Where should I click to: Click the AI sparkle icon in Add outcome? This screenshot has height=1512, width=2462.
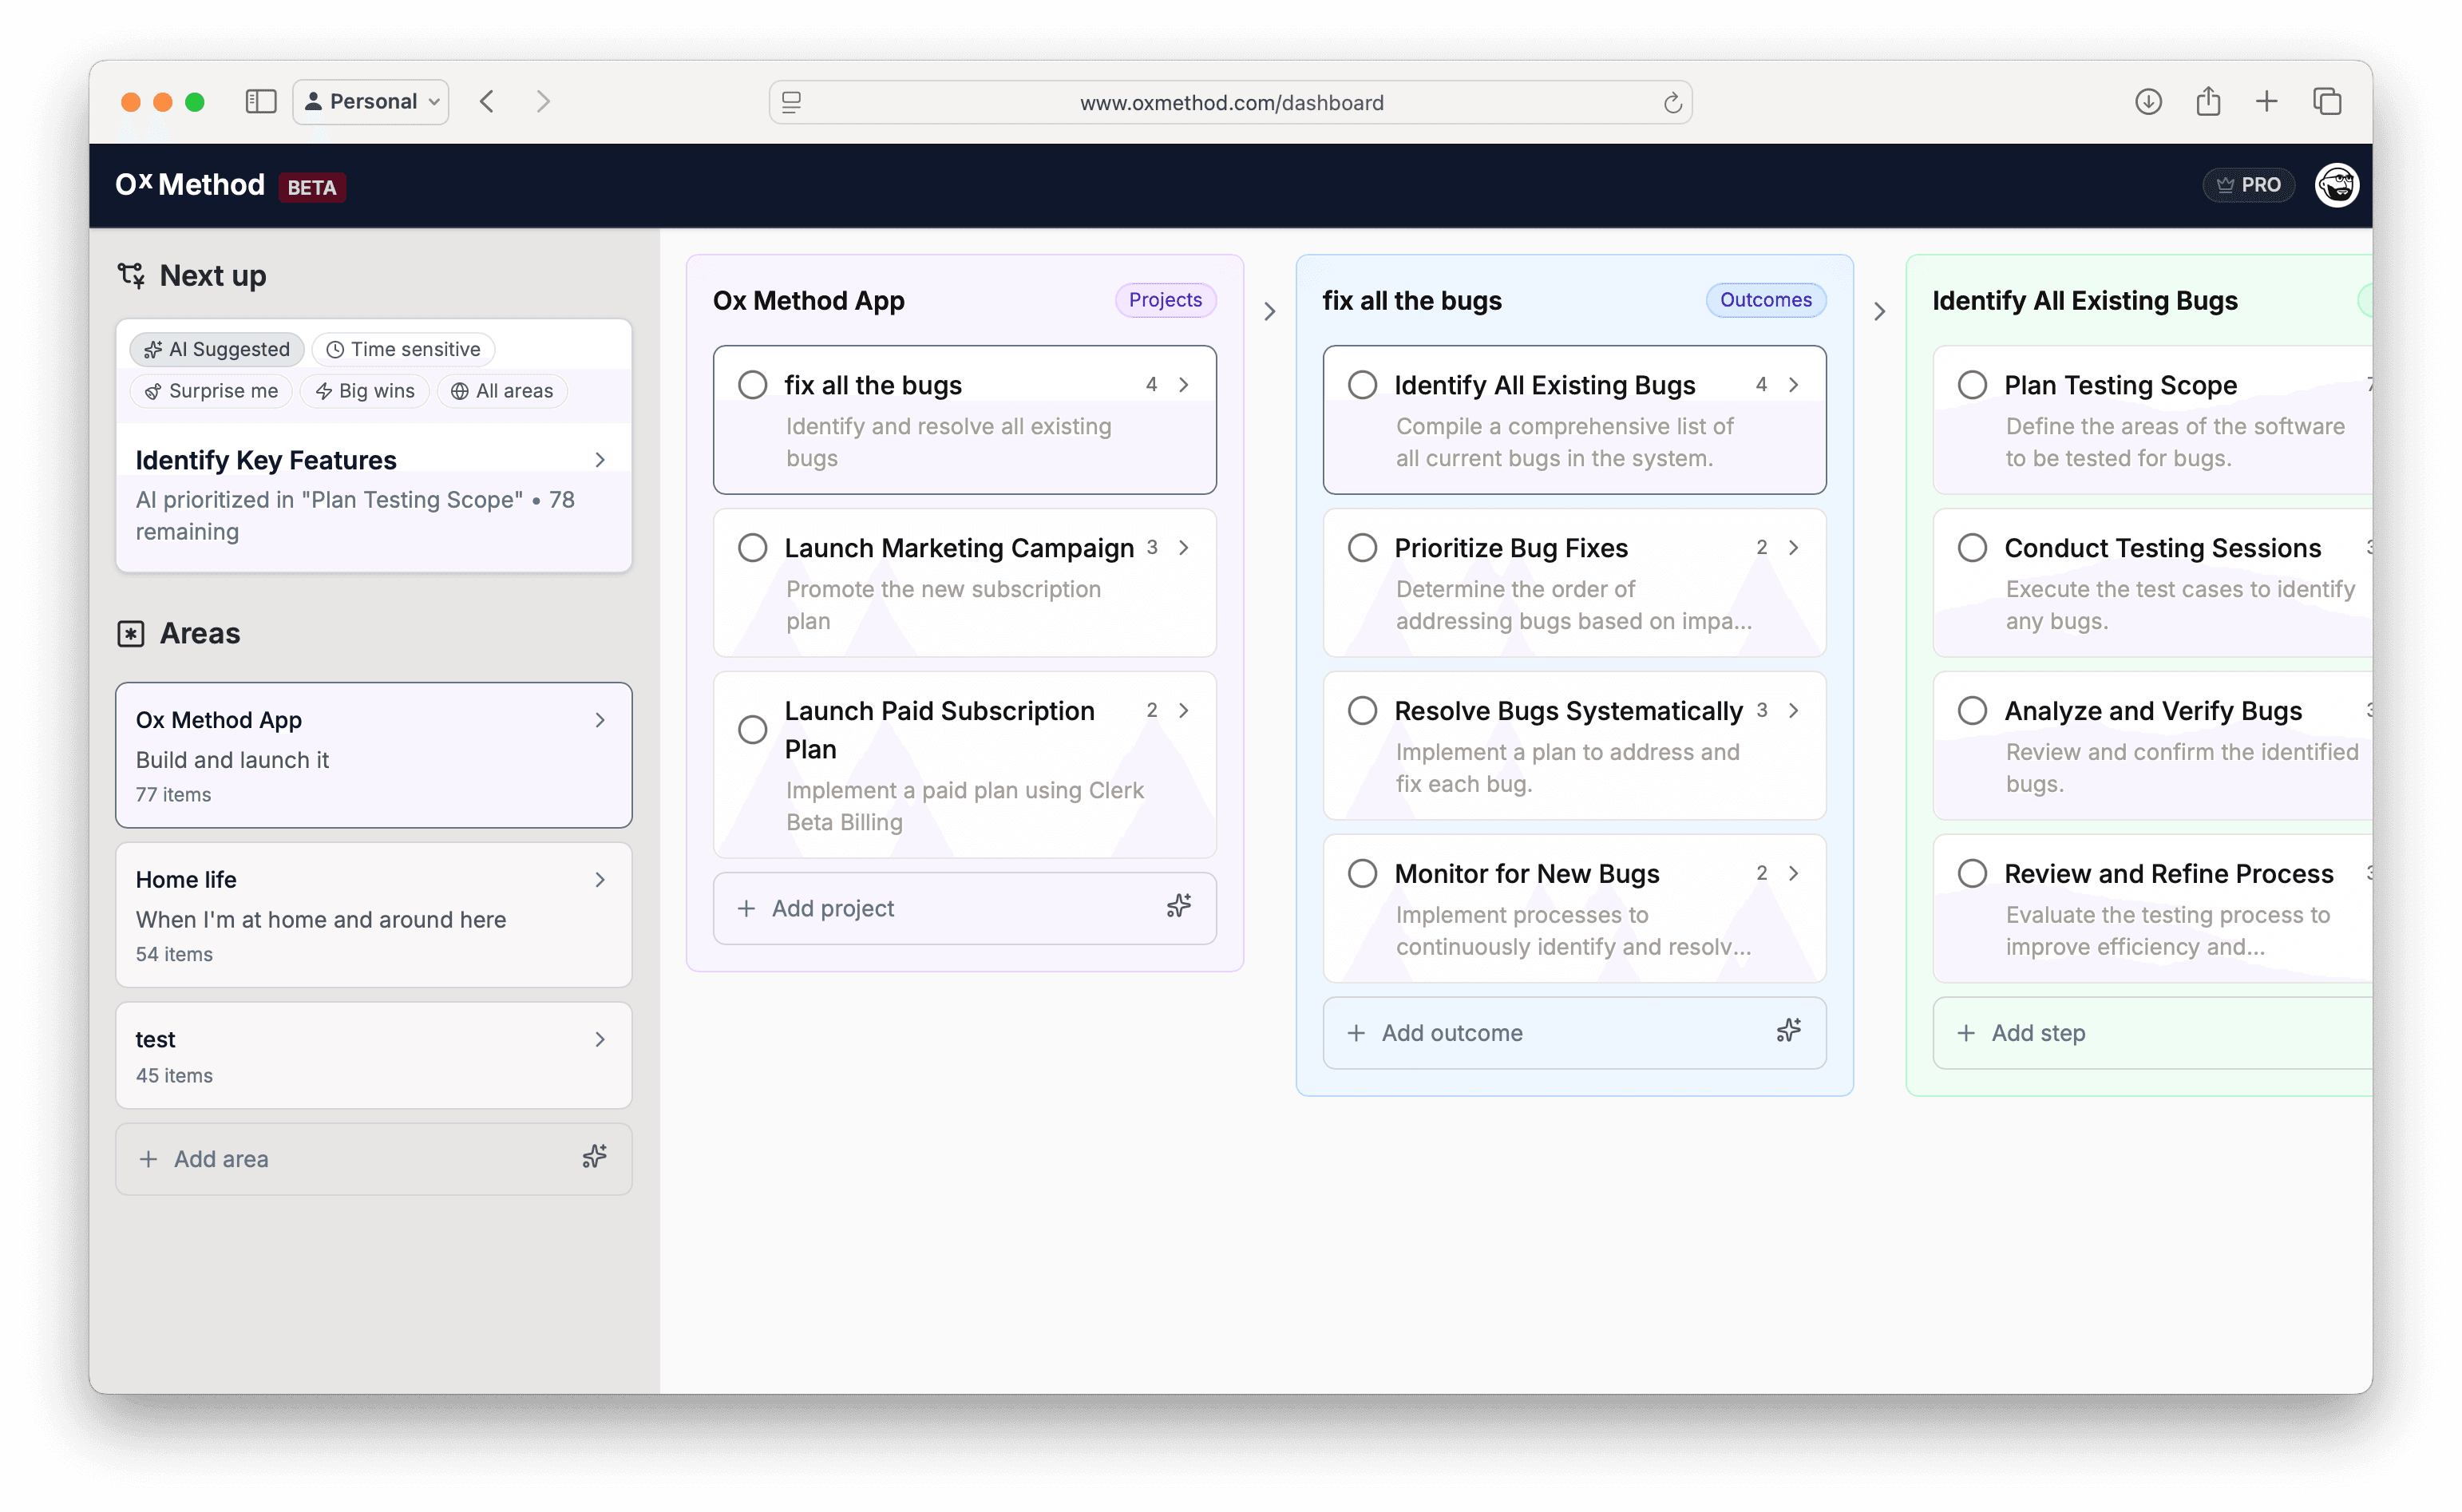[x=1789, y=1031]
